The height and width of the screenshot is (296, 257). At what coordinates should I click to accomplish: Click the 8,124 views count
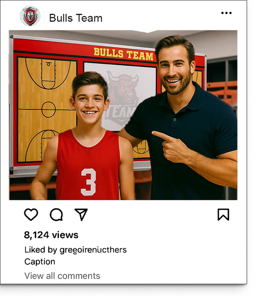click(51, 235)
